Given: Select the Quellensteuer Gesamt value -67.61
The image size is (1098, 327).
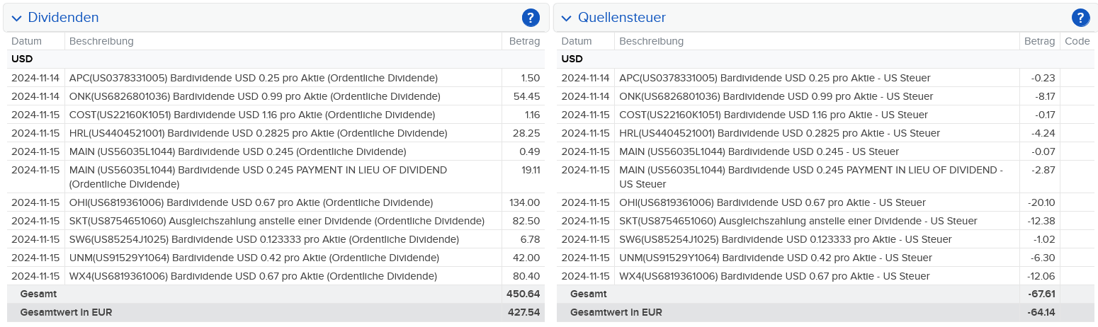Looking at the screenshot, I should click(1042, 294).
